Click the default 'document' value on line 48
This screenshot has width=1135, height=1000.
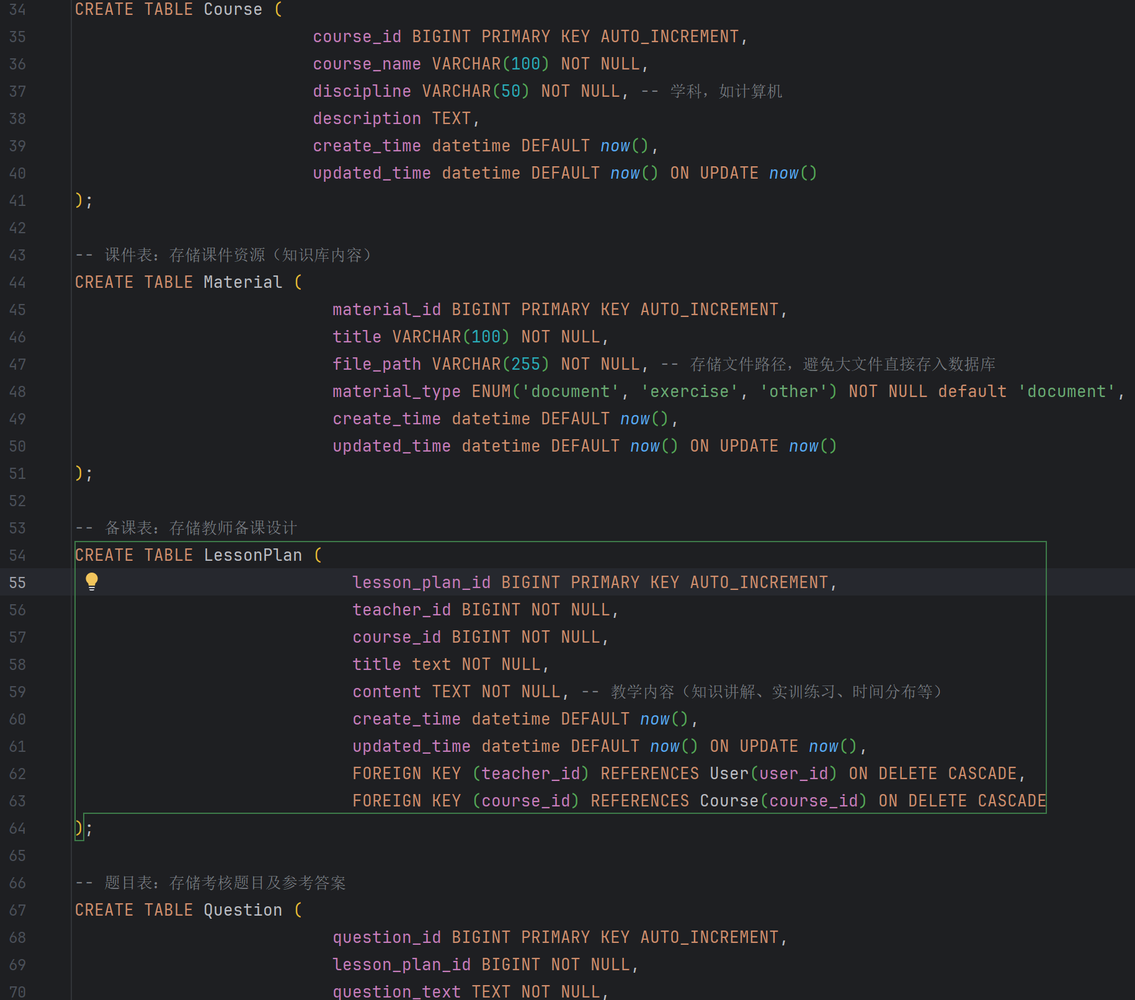(1067, 391)
